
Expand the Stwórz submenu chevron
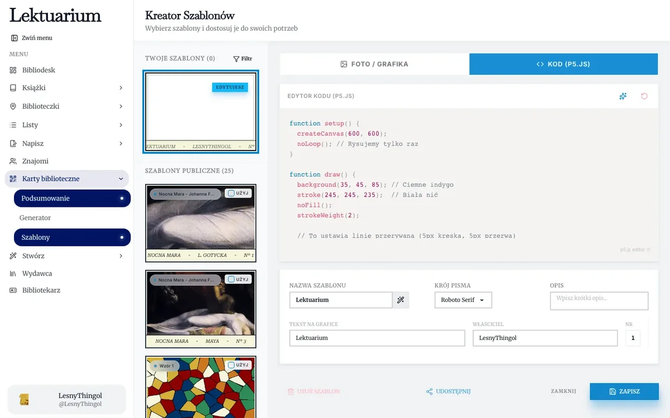(121, 256)
